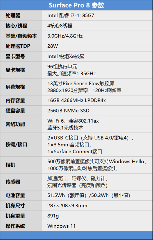This screenshot has height=240, width=153.
Task: Click the "4核心8线程" value
Action: [x=59, y=26]
